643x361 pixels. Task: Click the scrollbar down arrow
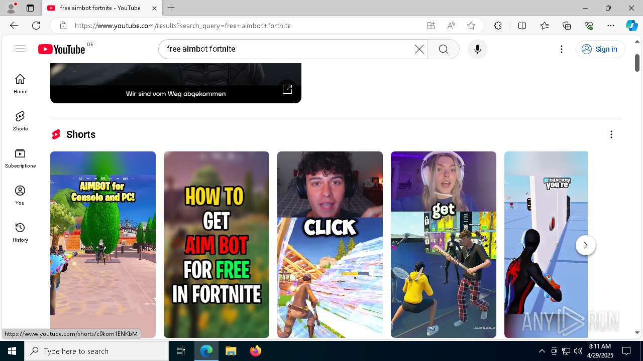coord(637,332)
